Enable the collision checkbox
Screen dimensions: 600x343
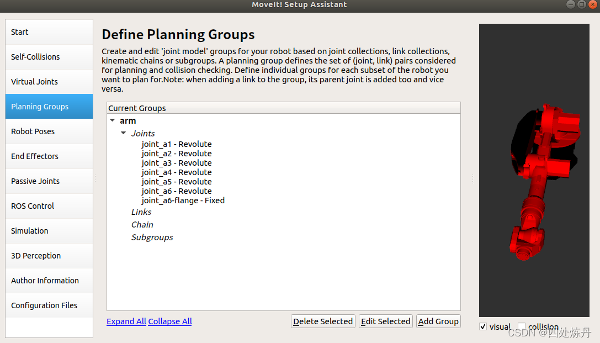[522, 326]
